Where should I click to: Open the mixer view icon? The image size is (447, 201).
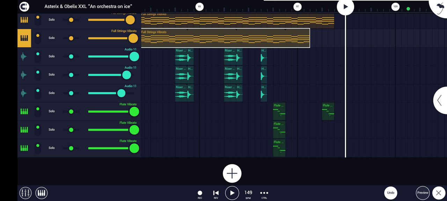coord(25,193)
